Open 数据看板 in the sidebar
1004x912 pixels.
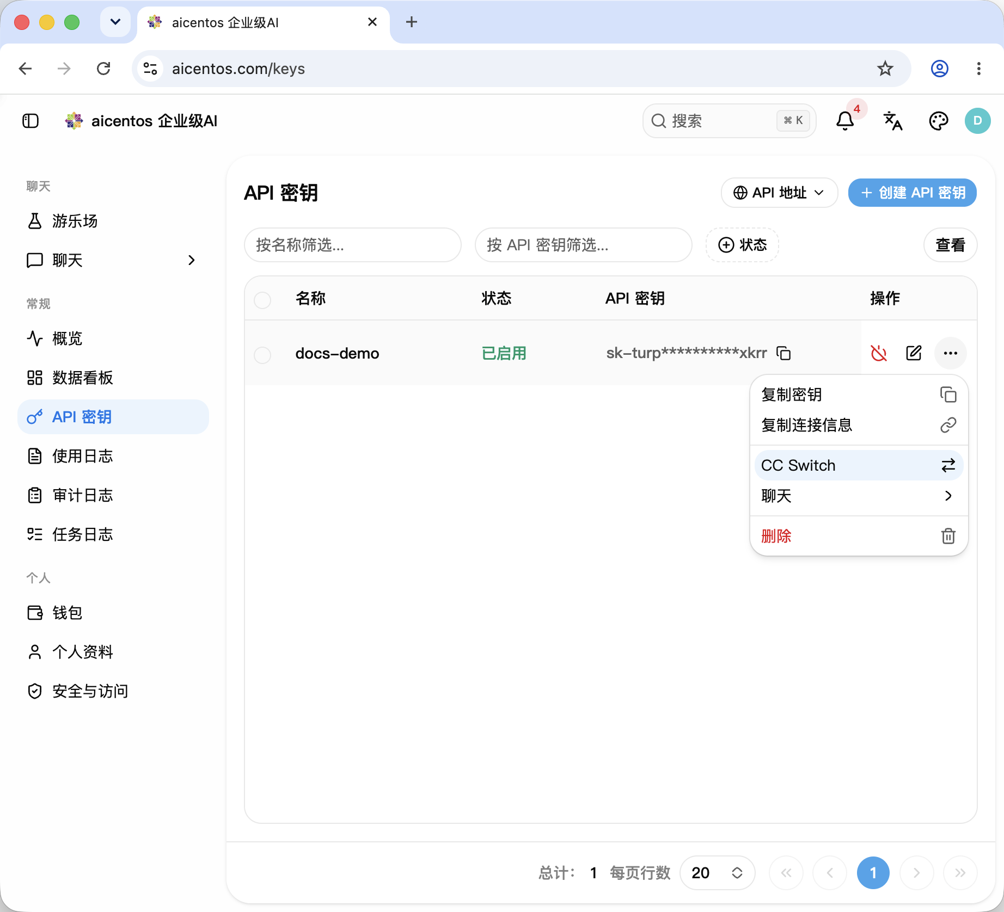click(113, 378)
